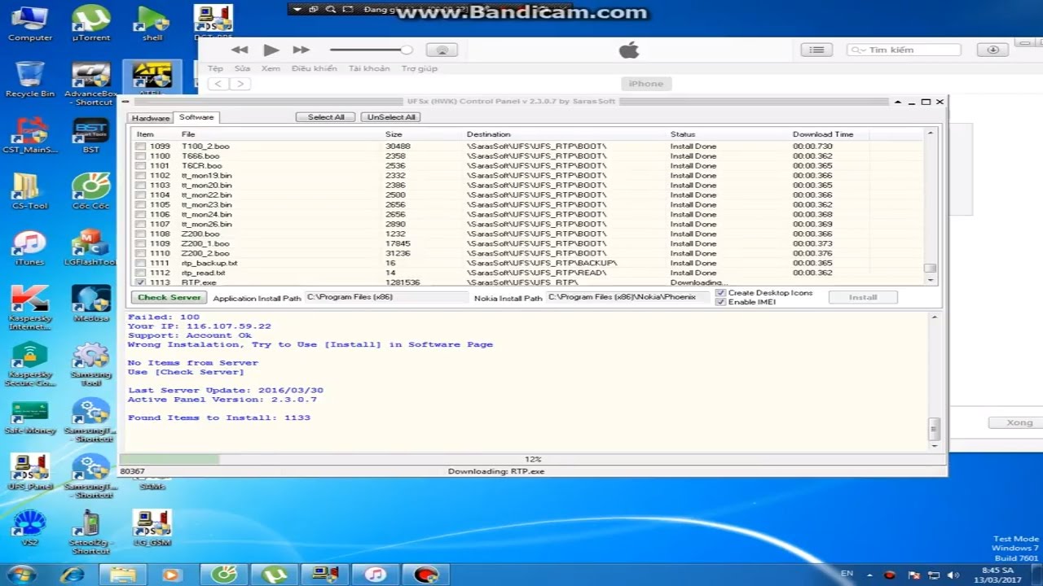This screenshot has width=1043, height=586.
Task: Click the 12% download progress bar
Action: pos(533,459)
